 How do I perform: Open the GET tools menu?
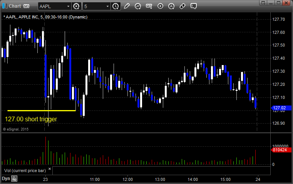(x=149, y=6)
